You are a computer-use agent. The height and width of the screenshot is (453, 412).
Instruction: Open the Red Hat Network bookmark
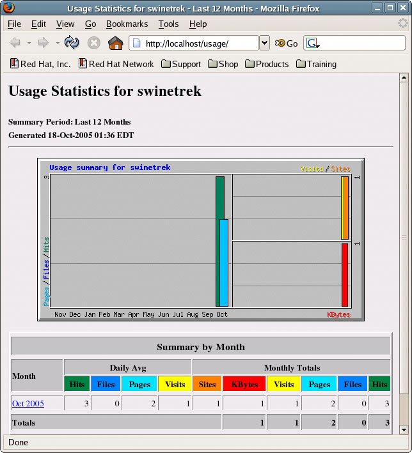pyautogui.click(x=116, y=64)
